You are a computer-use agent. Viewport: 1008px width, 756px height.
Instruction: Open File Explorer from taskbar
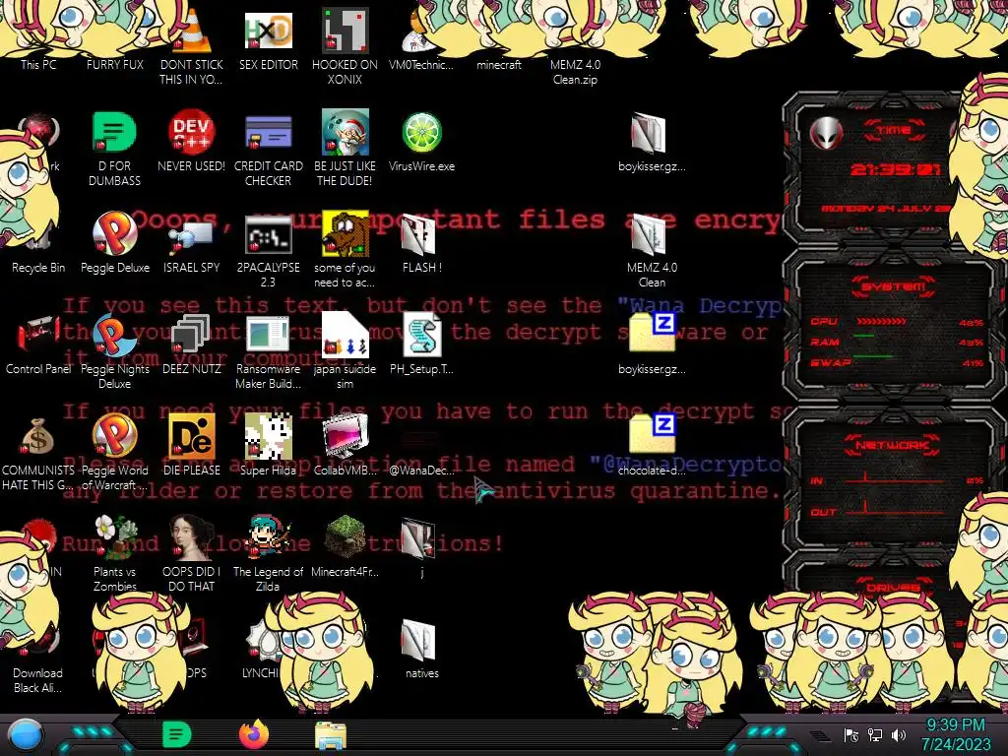click(x=331, y=735)
